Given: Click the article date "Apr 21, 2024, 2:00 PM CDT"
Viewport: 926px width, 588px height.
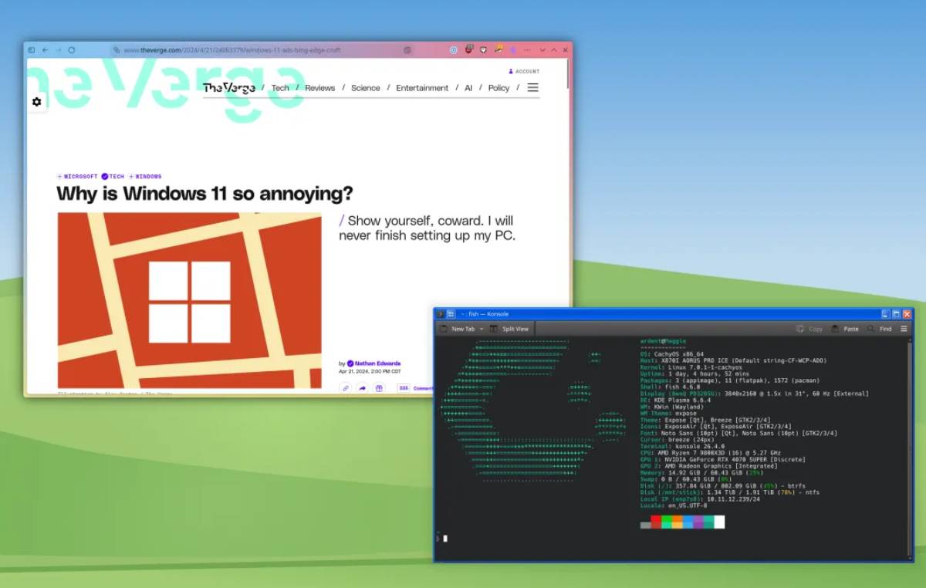Looking at the screenshot, I should (x=370, y=371).
